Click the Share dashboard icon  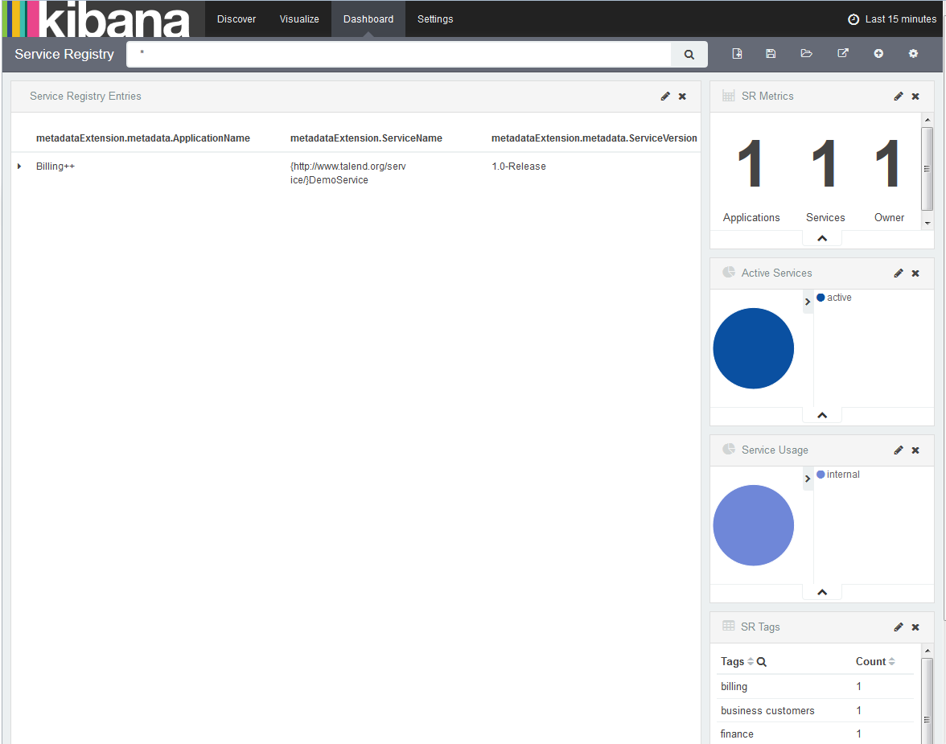842,54
